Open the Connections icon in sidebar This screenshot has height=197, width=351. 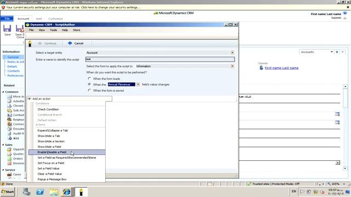[x=9, y=124]
